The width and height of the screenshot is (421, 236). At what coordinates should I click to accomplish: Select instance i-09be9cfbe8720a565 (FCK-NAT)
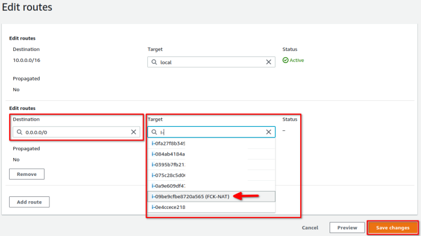pyautogui.click(x=211, y=196)
